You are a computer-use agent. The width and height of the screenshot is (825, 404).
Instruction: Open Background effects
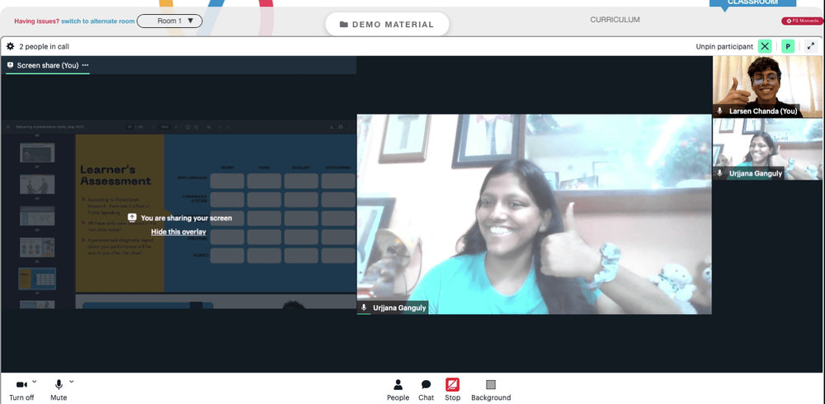click(491, 390)
